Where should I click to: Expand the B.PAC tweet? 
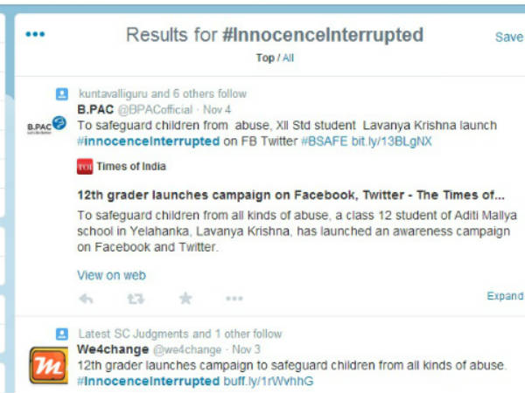click(x=505, y=296)
